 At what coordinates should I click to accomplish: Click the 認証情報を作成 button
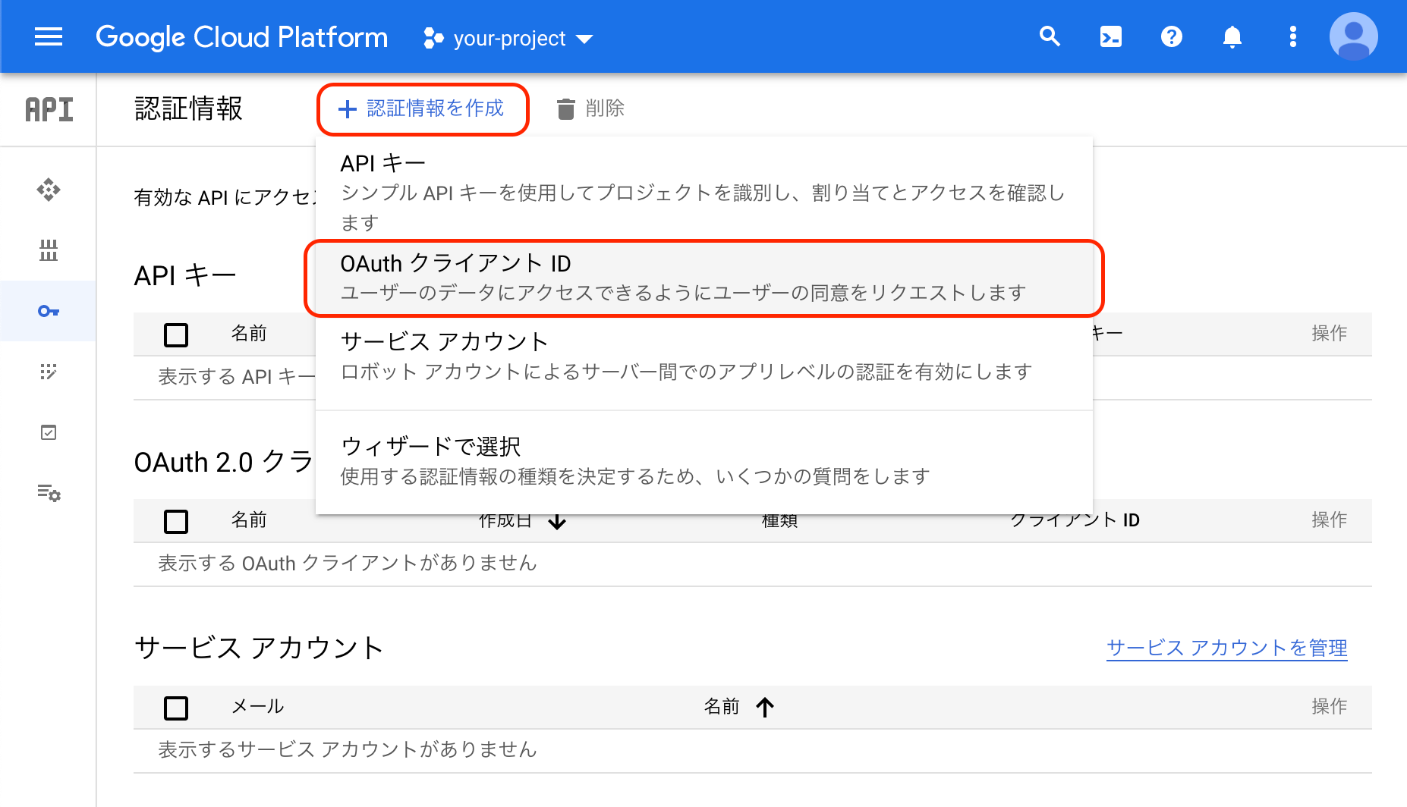click(x=423, y=109)
